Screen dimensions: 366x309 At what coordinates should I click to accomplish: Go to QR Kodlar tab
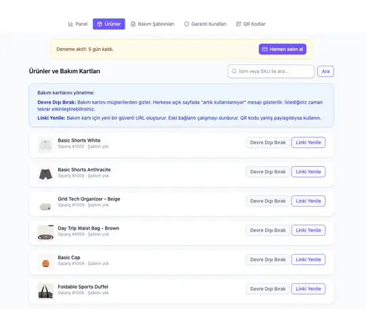tap(251, 24)
